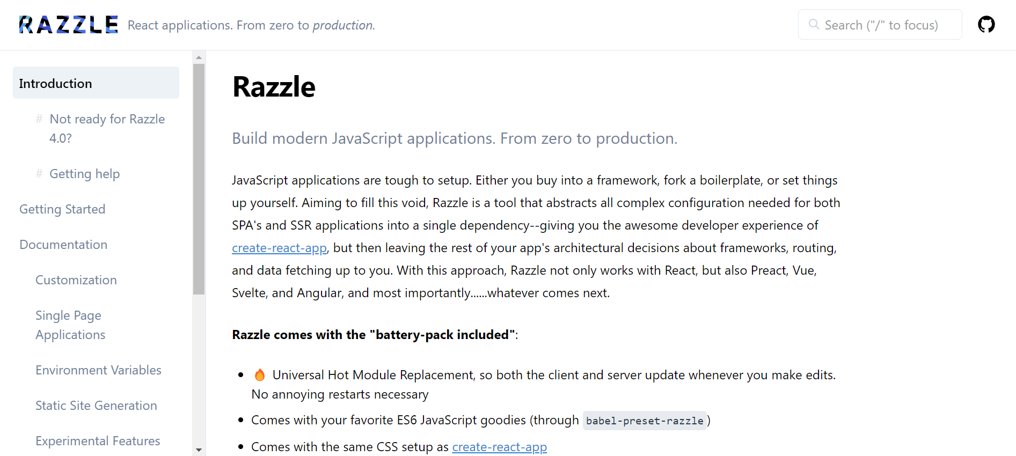Go to Customization docs page
Image resolution: width=1016 pixels, height=456 pixels.
76,280
